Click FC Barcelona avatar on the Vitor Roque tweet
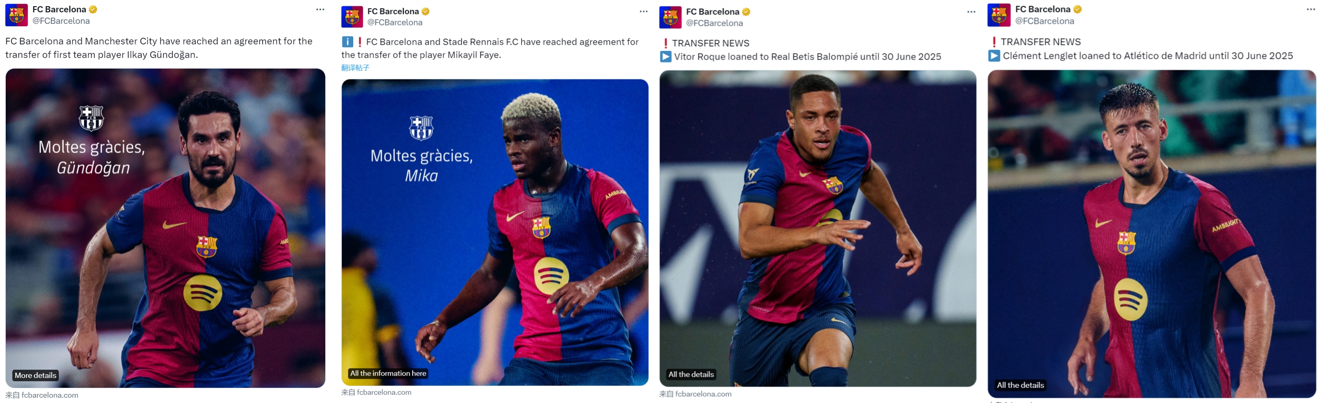1322x403 pixels. tap(670, 17)
